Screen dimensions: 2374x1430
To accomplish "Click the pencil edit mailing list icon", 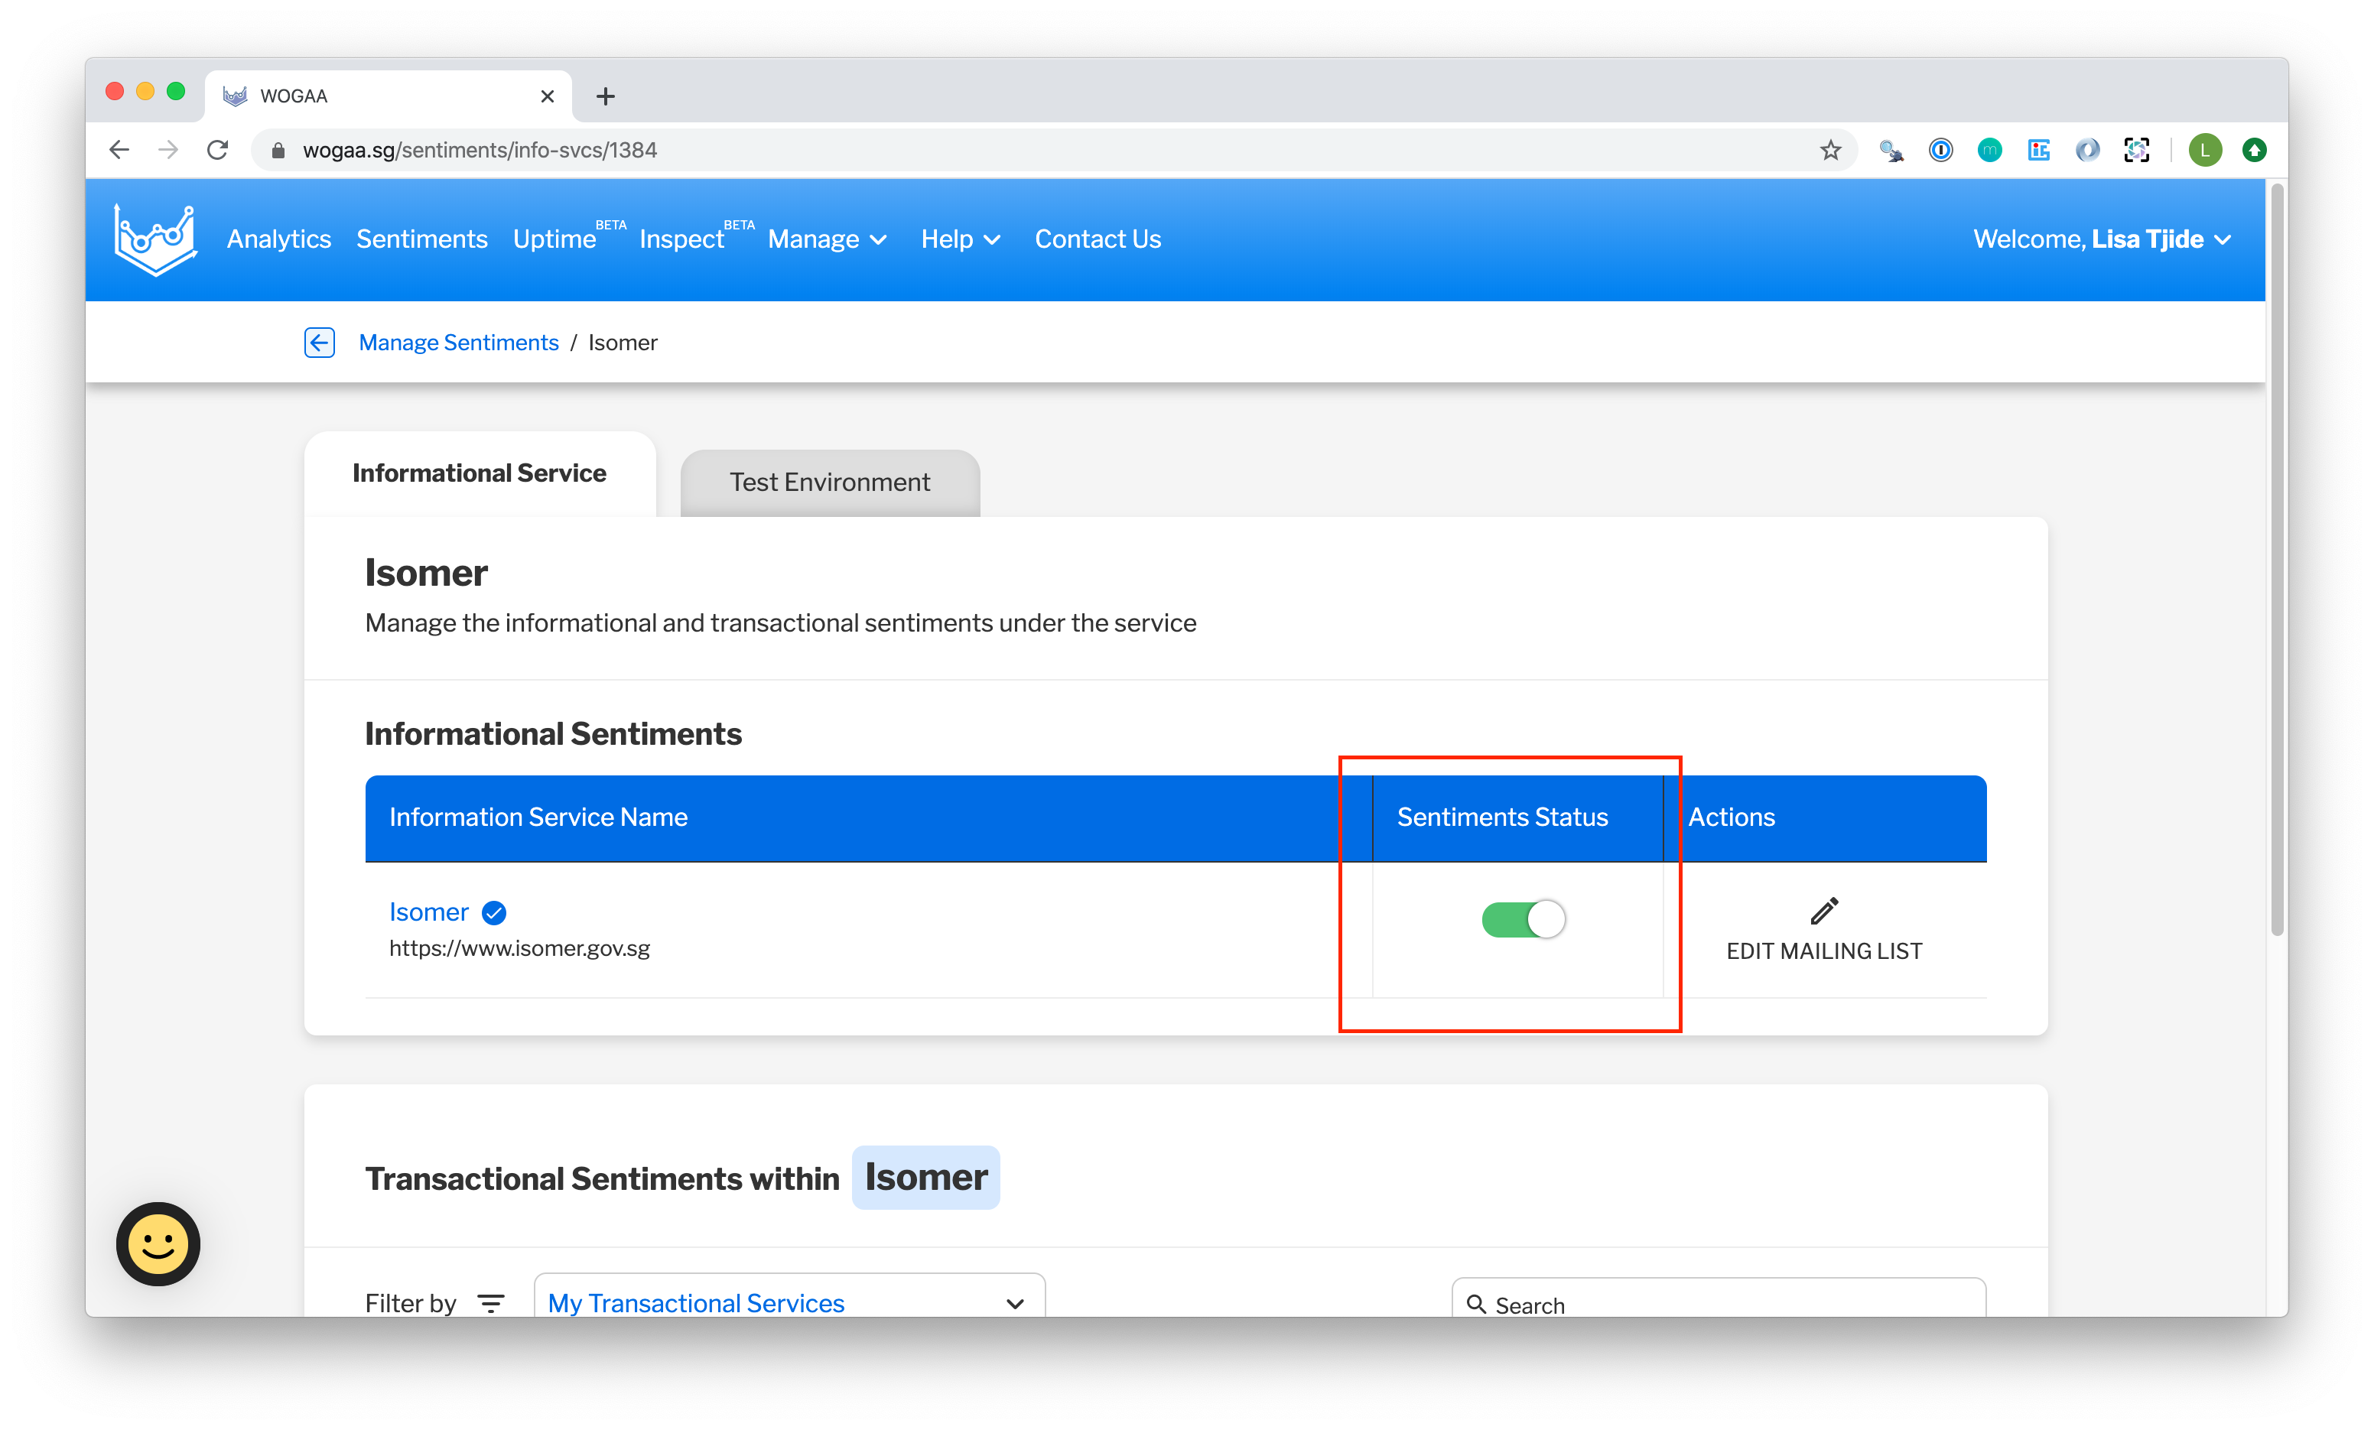I will tap(1823, 911).
